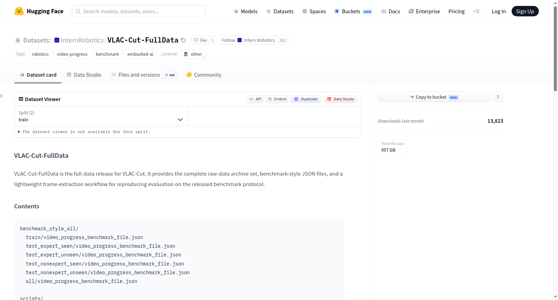The height and width of the screenshot is (300, 558).
Task: Click the test_expert_seen JSON file line
Action: 100,246
